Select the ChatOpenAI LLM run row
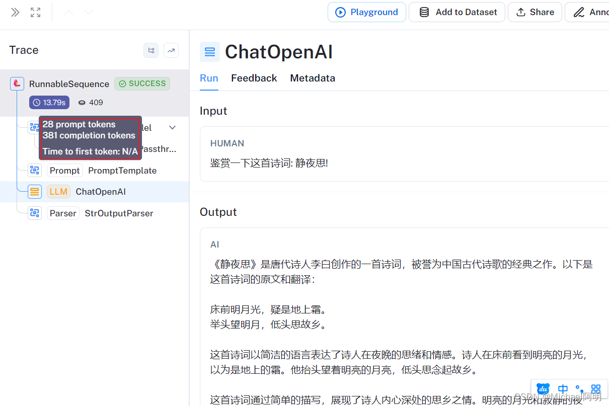Screen dimensions: 609x406 [x=95, y=192]
